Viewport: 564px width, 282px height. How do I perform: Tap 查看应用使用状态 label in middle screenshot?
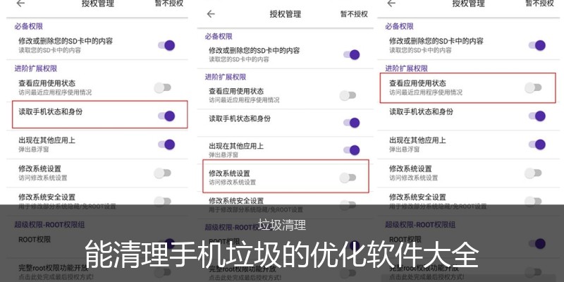tap(236, 92)
